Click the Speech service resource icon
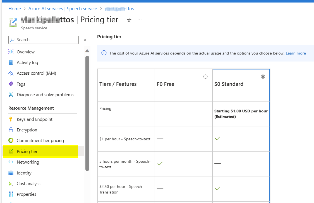This screenshot has height=203, width=314. pos(13,22)
